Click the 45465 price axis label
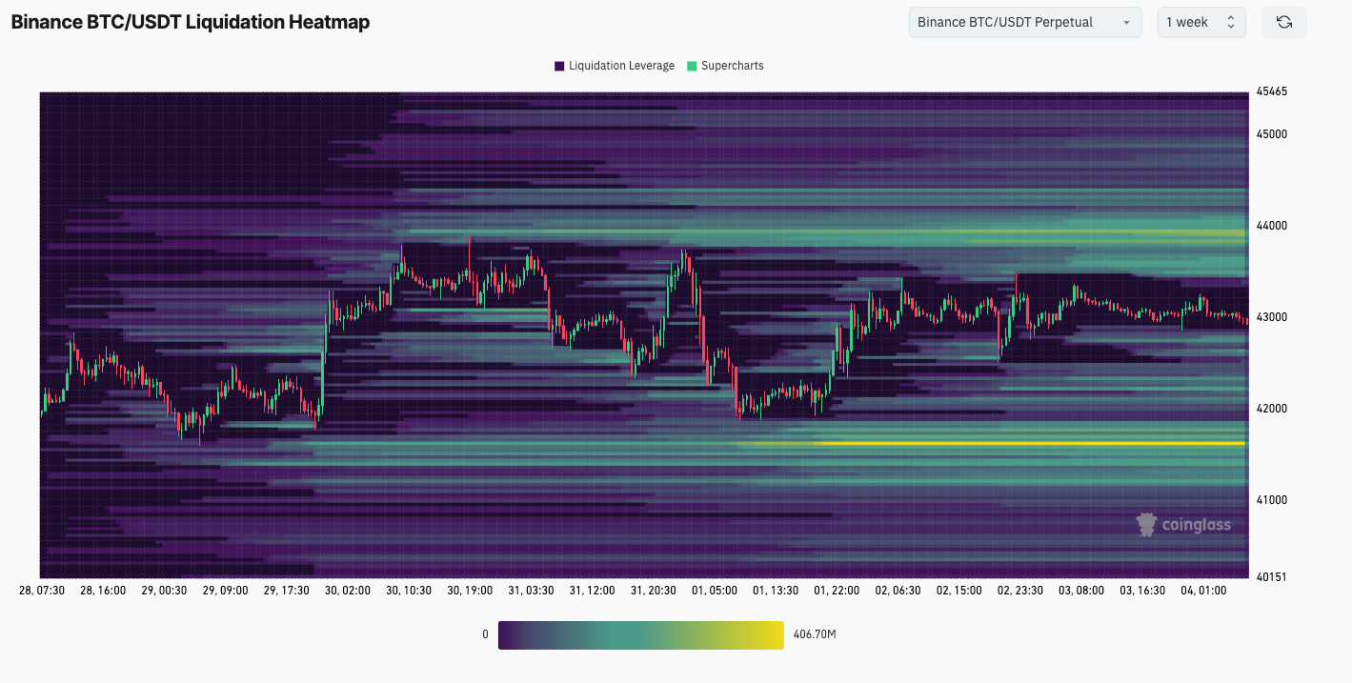Image resolution: width=1352 pixels, height=683 pixels. coord(1272,92)
